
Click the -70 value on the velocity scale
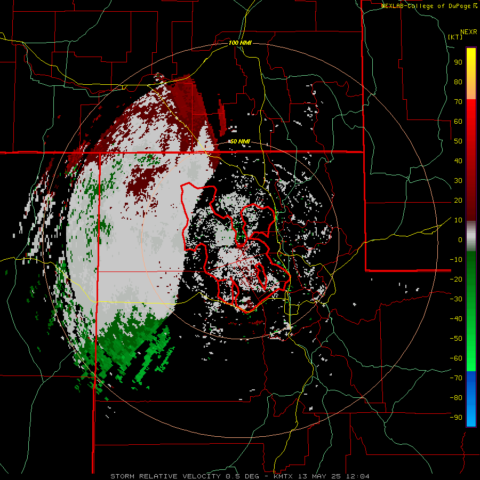tap(456, 378)
